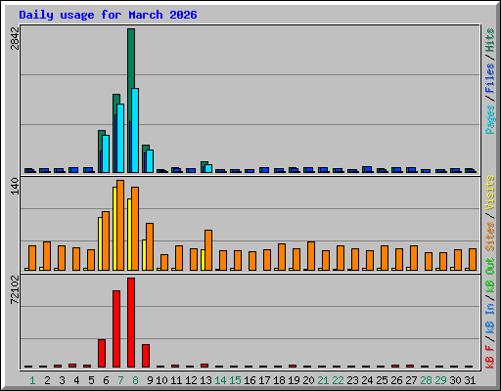The height and width of the screenshot is (391, 501).
Task: Click day label 1 on the x-axis
Action: [x=32, y=380]
